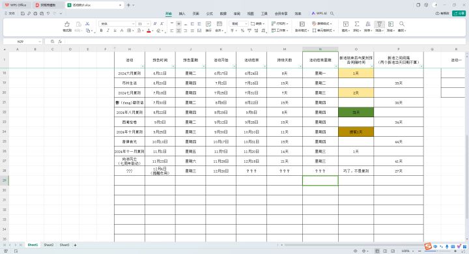Click the increase font size icon
This screenshot has width=469, height=254.
click(155, 23)
